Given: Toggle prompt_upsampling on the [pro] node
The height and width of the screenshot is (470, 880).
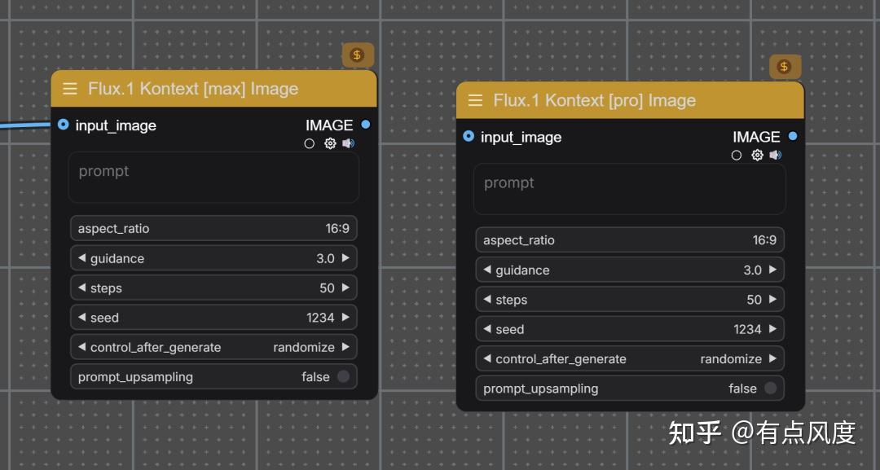Looking at the screenshot, I should tap(771, 389).
